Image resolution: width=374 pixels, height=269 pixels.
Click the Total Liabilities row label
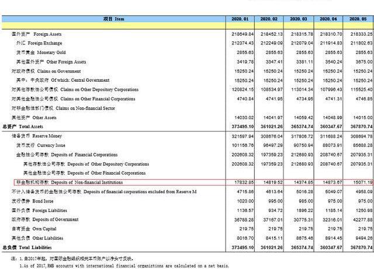pyautogui.click(x=28, y=247)
